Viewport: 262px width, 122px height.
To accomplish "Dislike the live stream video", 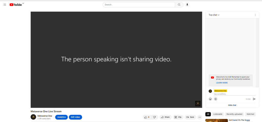I will (154, 117).
